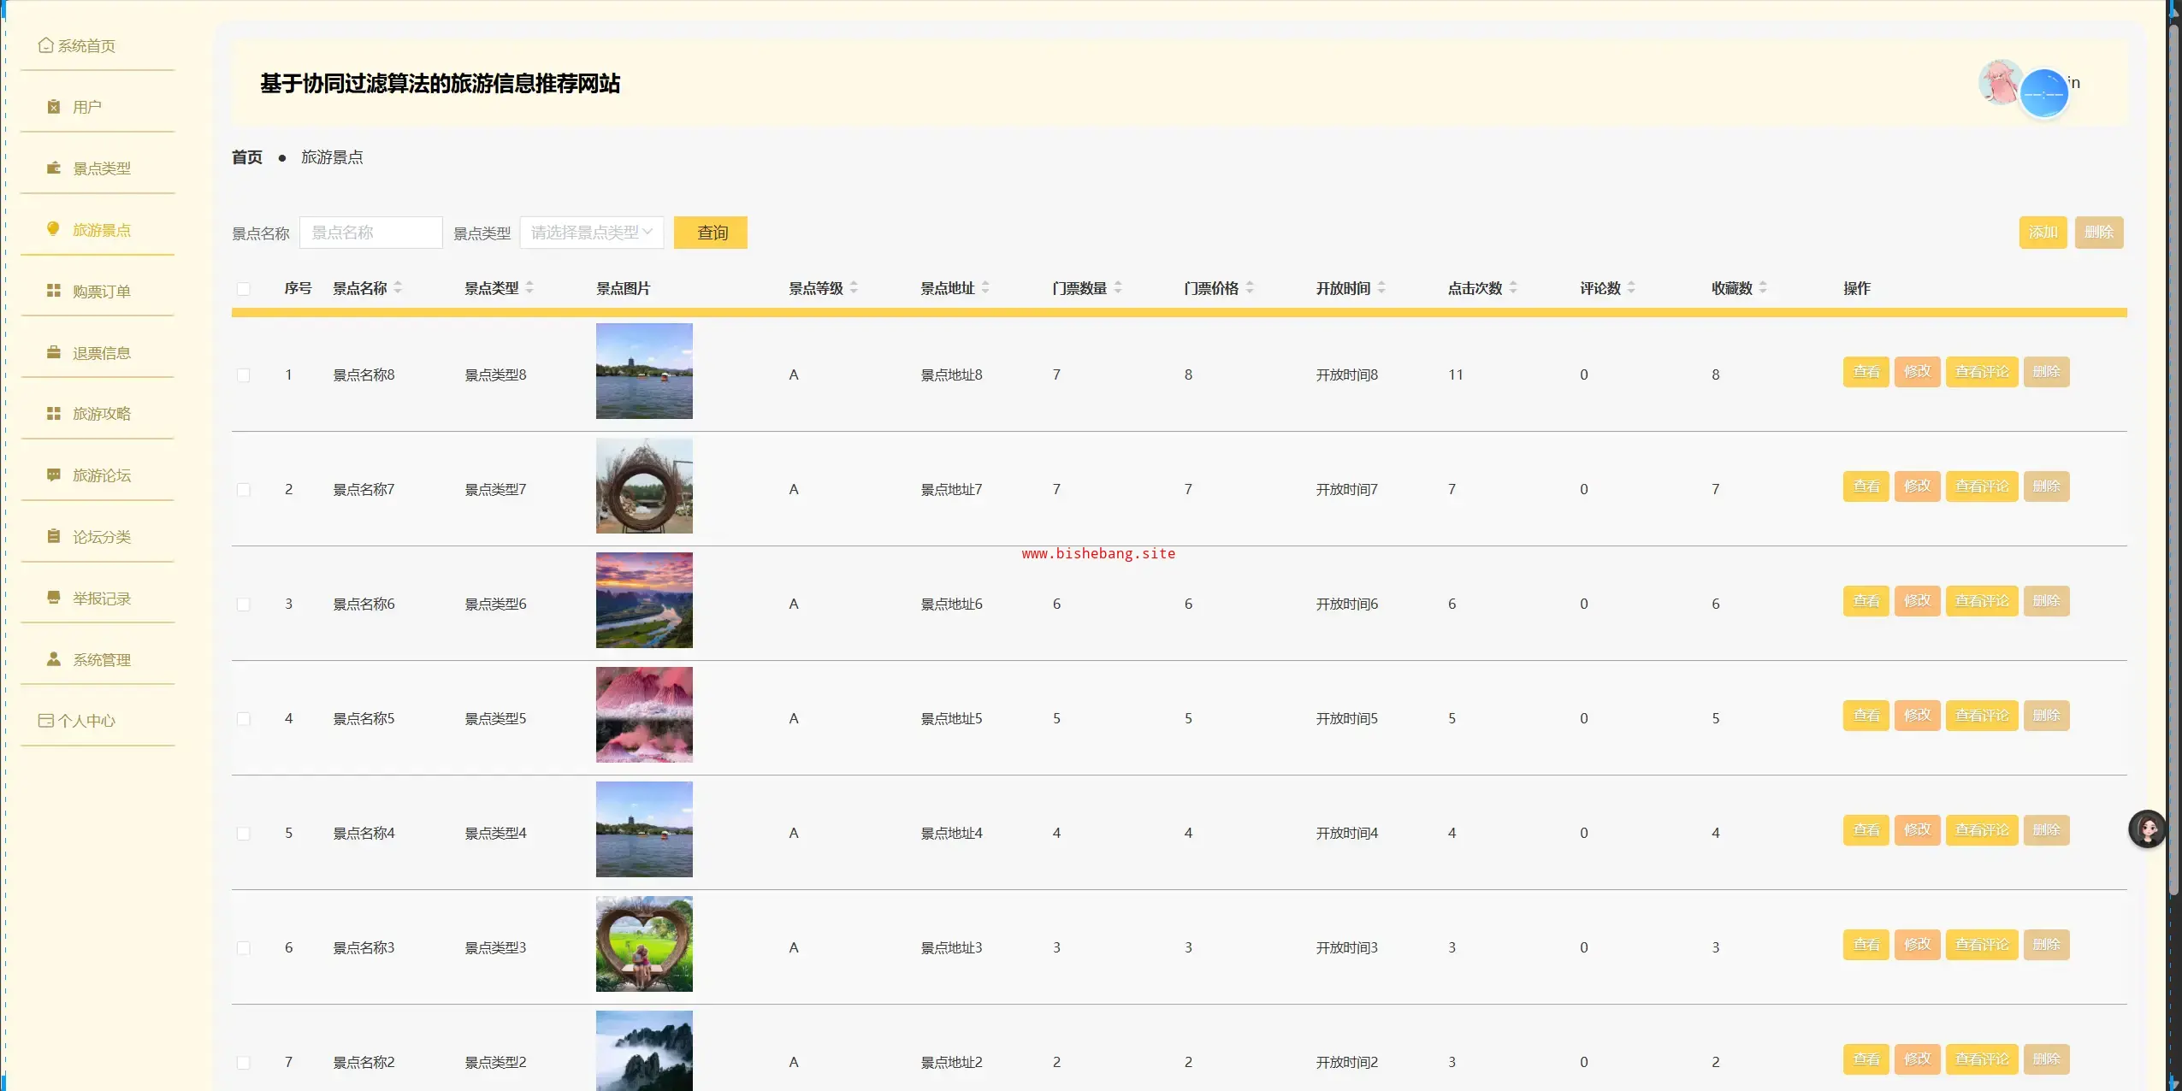Sort by 点击次数 column arrows
The image size is (2182, 1091).
point(1513,288)
